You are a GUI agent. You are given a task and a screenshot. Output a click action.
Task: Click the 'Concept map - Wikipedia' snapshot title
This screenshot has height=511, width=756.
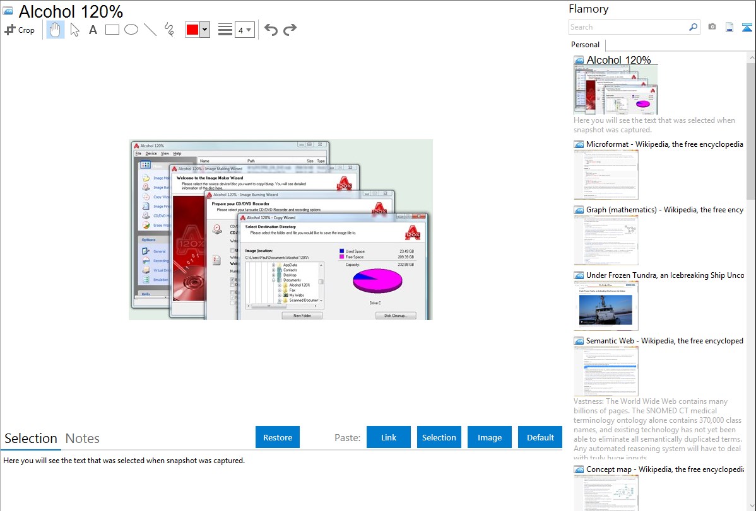coord(665,469)
